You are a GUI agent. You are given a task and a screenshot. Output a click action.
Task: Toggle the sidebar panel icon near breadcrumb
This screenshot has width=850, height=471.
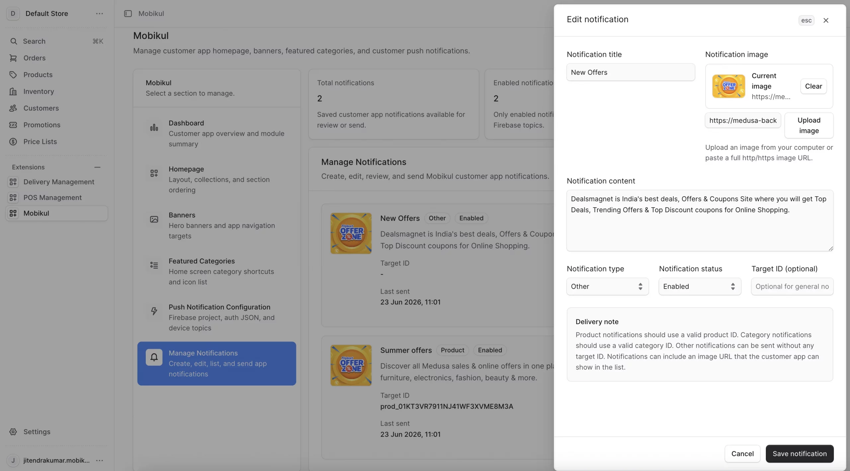[x=128, y=13]
